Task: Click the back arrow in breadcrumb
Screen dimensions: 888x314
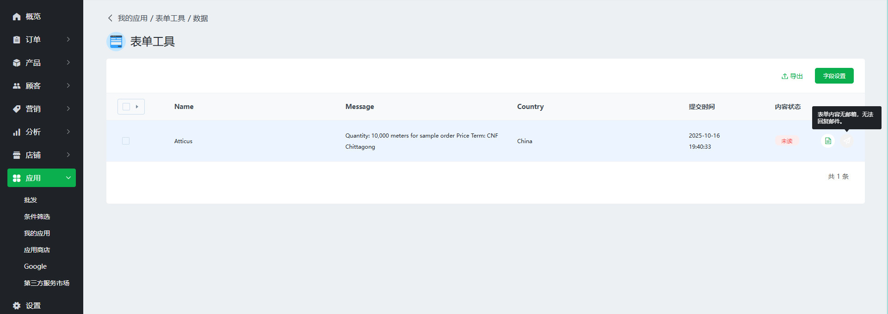Action: (110, 18)
